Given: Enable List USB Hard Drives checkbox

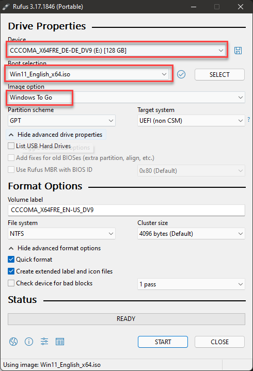Looking at the screenshot, I should pyautogui.click(x=11, y=146).
